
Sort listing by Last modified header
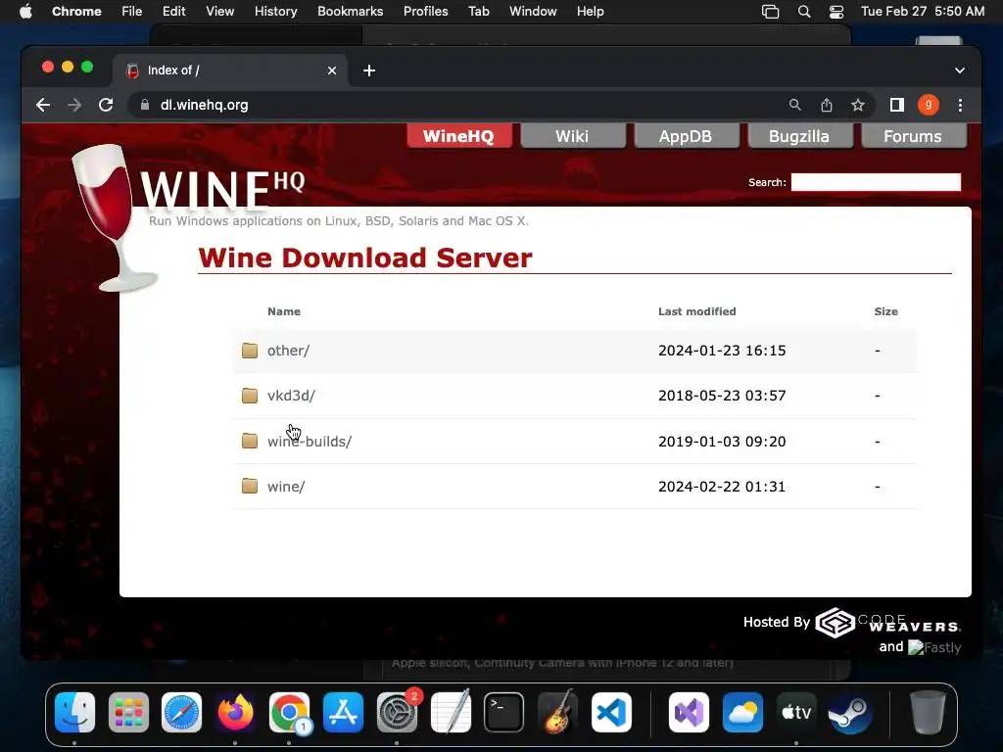pyautogui.click(x=697, y=311)
